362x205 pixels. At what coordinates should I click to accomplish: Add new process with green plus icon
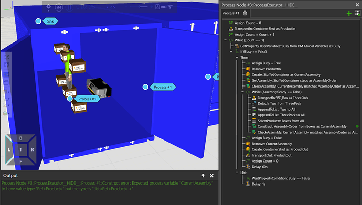click(x=349, y=14)
